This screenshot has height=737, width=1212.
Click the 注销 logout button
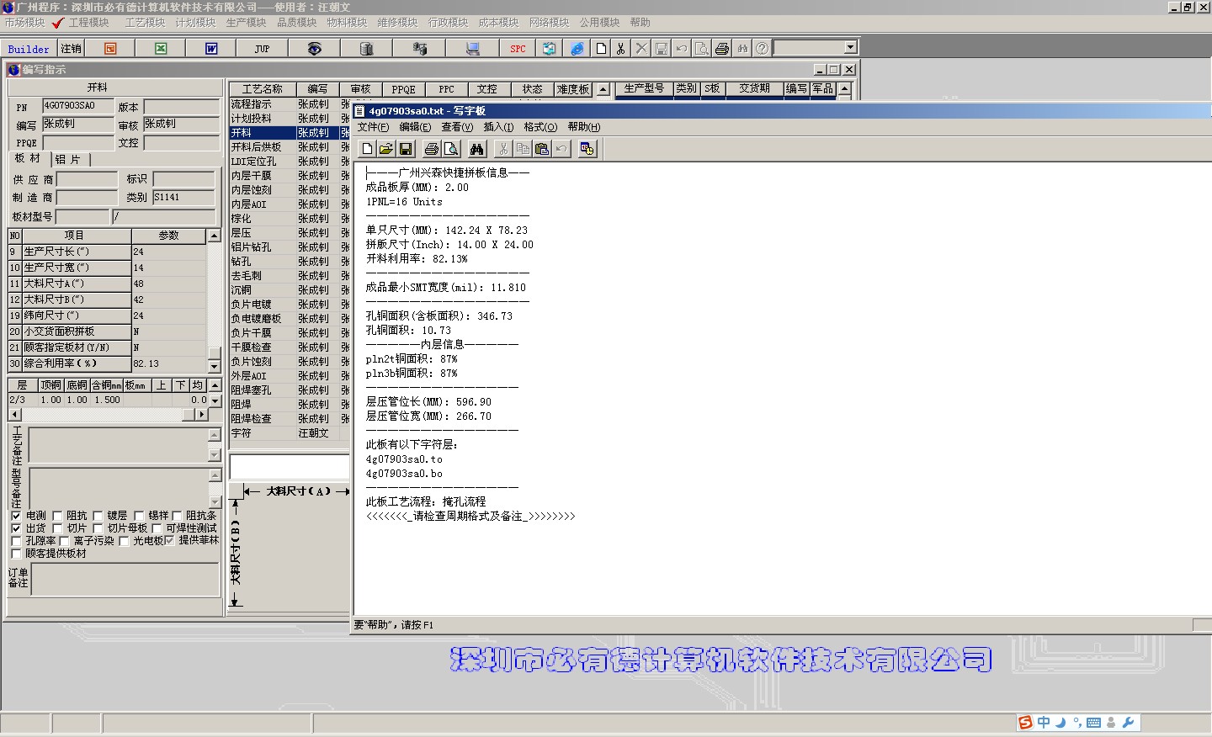(x=72, y=49)
